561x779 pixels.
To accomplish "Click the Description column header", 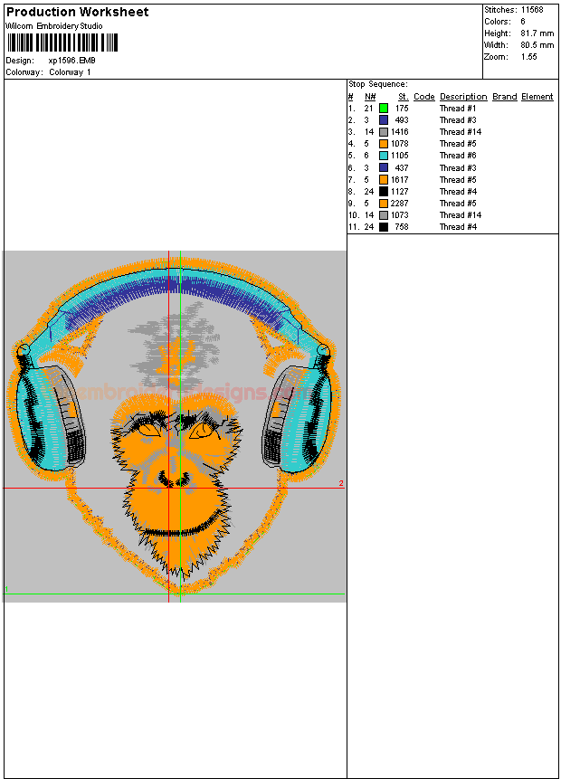I will coord(463,97).
